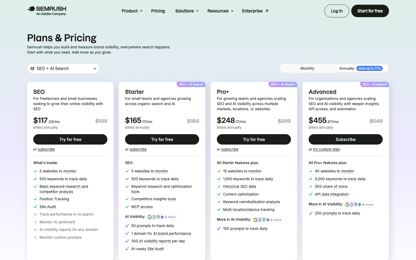
Task: Subscribe to the Advanced plan
Action: pos(346,139)
